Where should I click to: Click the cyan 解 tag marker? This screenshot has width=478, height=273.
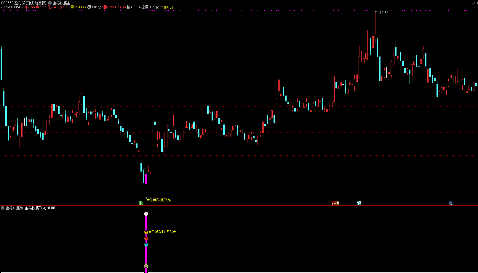coord(359,203)
